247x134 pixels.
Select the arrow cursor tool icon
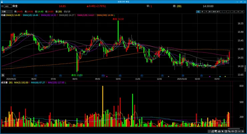pos(223,131)
